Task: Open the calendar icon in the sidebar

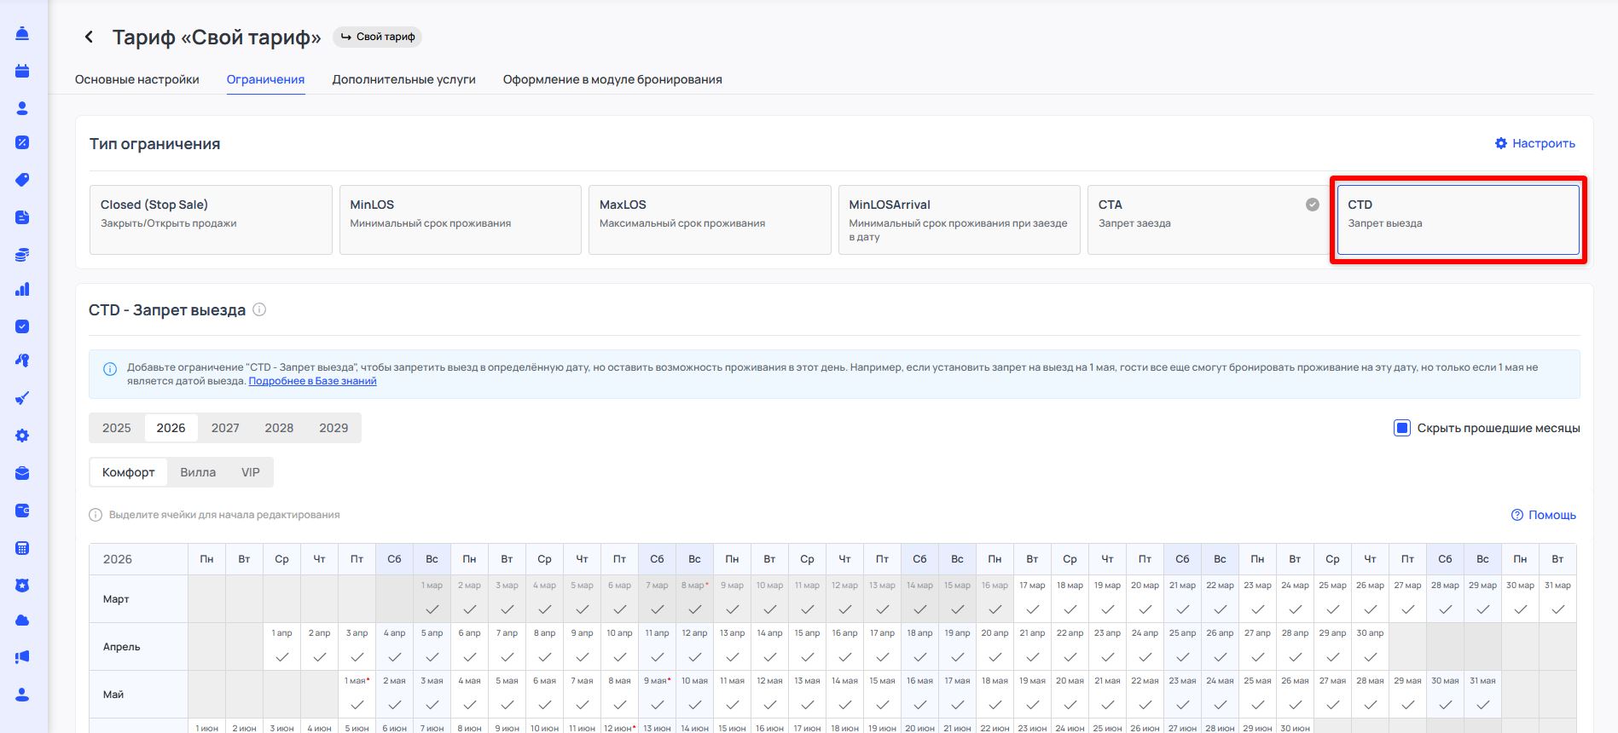Action: point(23,71)
